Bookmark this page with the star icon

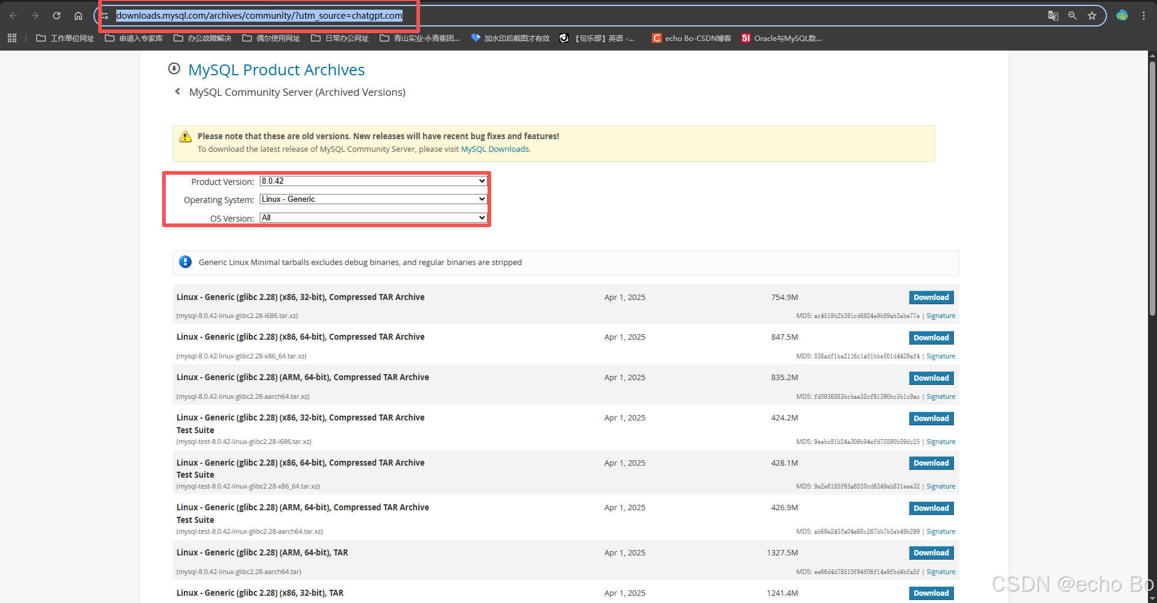pos(1092,16)
